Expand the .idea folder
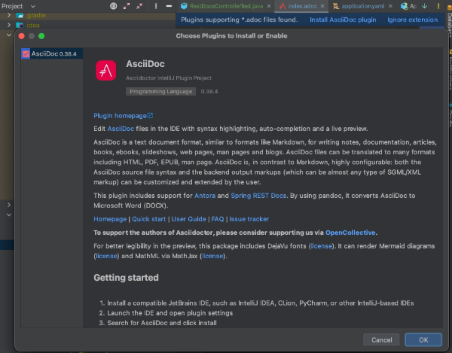This screenshot has width=452, height=353. coord(9,25)
